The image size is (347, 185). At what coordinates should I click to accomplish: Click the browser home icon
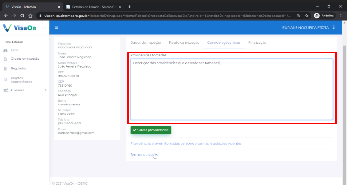tap(30, 16)
